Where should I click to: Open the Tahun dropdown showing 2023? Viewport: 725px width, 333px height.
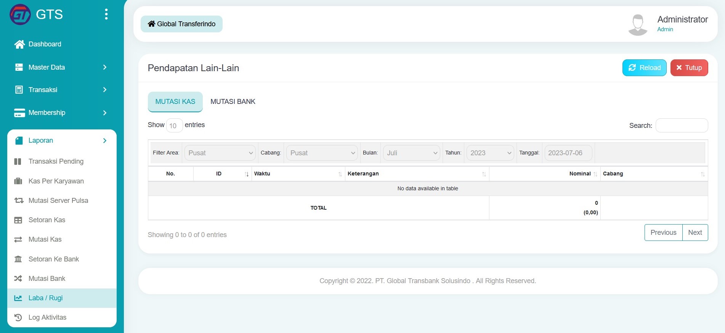tap(490, 153)
